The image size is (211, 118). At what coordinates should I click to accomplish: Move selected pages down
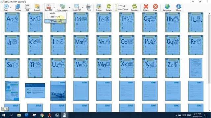(121, 10)
